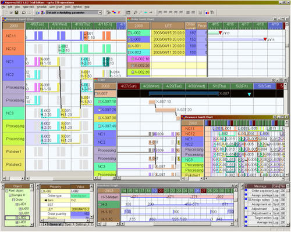
Task: Click the person icon beside scheduling parameter box
Action: [x=43, y=13]
